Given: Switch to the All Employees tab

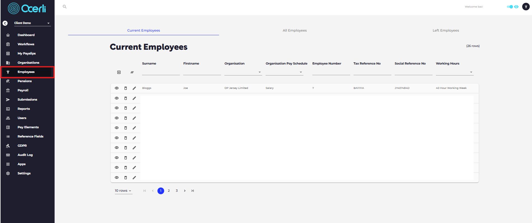Looking at the screenshot, I should tap(295, 30).
